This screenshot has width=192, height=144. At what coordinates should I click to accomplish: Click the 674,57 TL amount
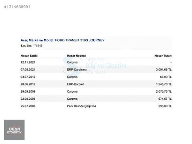[x=165, y=99]
